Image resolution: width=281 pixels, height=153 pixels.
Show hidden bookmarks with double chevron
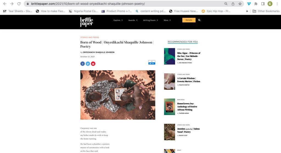click(247, 11)
